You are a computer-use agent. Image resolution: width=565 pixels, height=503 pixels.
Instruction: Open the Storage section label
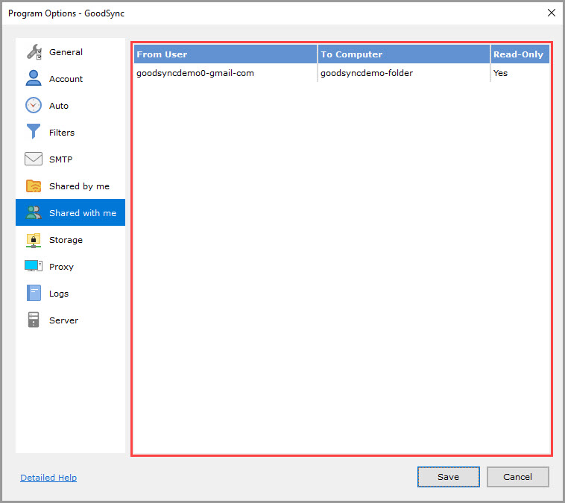[x=66, y=240]
